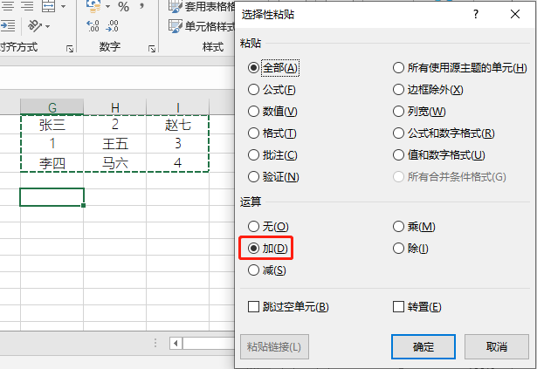Click the cell containing 王五

point(114,143)
